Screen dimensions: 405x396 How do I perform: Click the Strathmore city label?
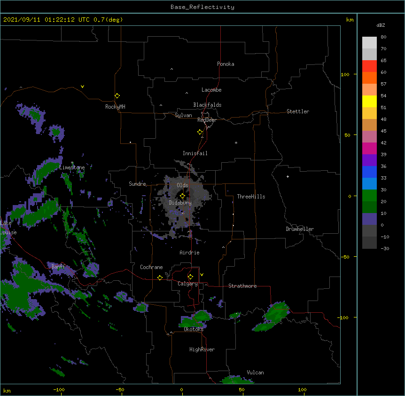242,286
